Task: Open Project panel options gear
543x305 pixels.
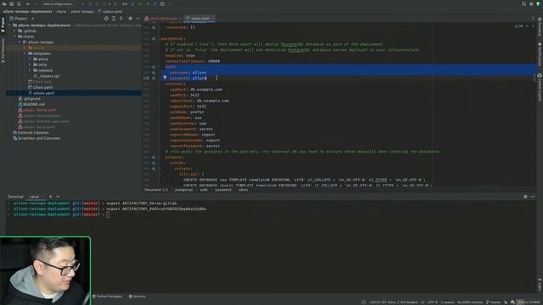Action: (130, 19)
